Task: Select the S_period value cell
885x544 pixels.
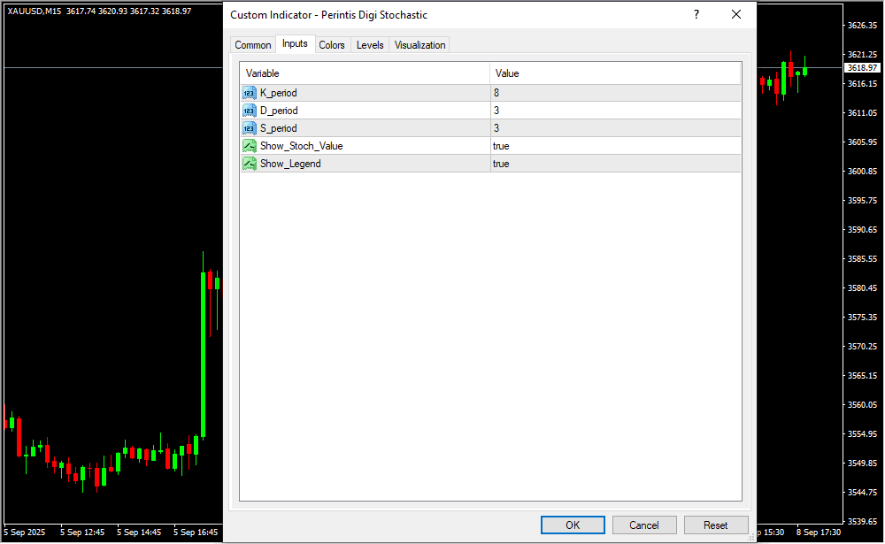Action: 615,128
